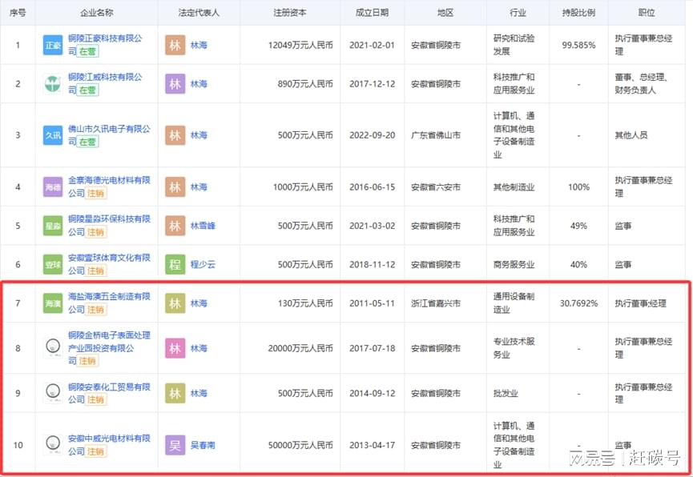
Task: Click the green logo of 铜陵江威科技有限公司
Action: [53, 83]
